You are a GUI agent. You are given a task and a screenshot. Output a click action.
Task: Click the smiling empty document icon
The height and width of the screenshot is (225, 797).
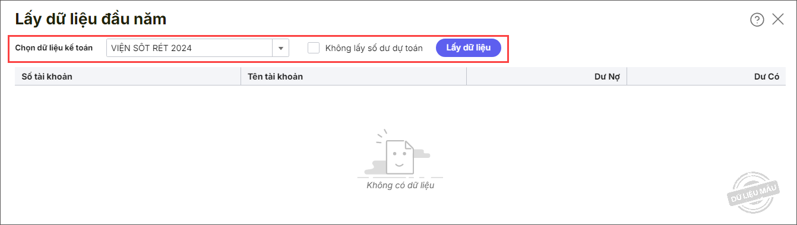[x=400, y=155]
